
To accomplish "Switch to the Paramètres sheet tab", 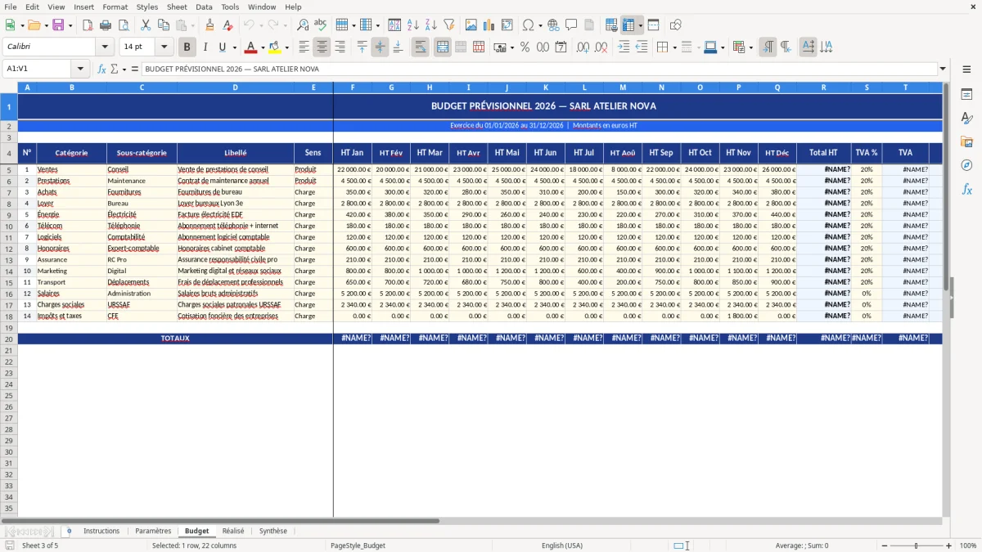I will click(x=153, y=531).
